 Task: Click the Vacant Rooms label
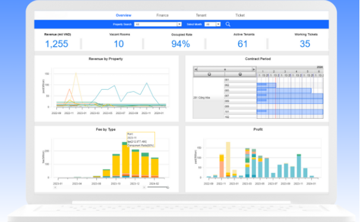(119, 34)
